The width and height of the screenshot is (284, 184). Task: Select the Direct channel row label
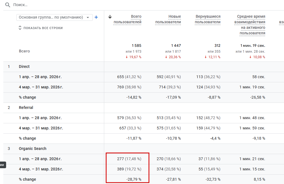click(24, 67)
